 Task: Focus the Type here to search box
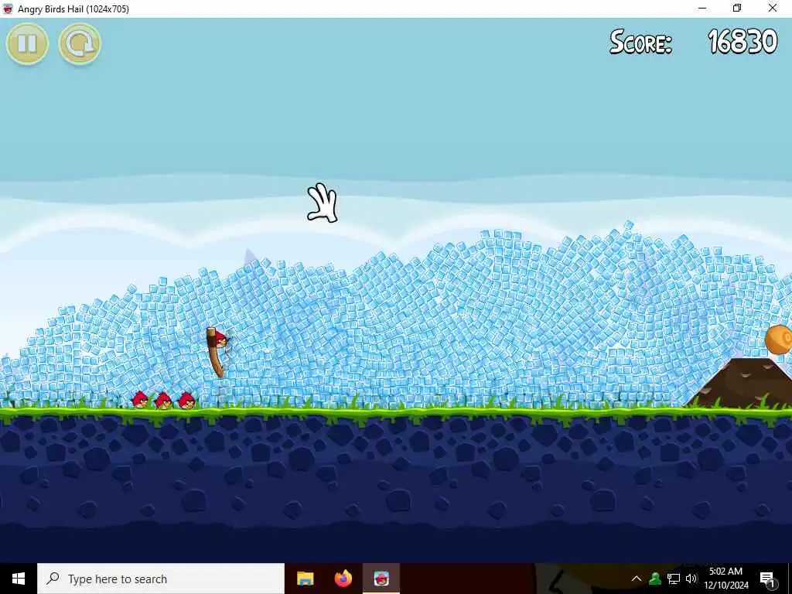pos(161,579)
